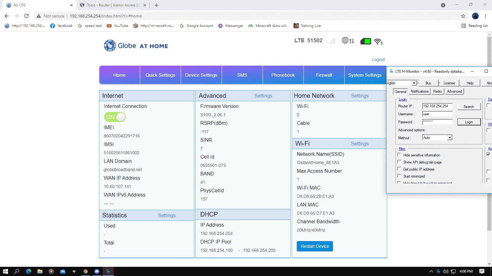Screen dimensions: 492x276
Task: Check Show API debug tab page
Action: (399, 162)
